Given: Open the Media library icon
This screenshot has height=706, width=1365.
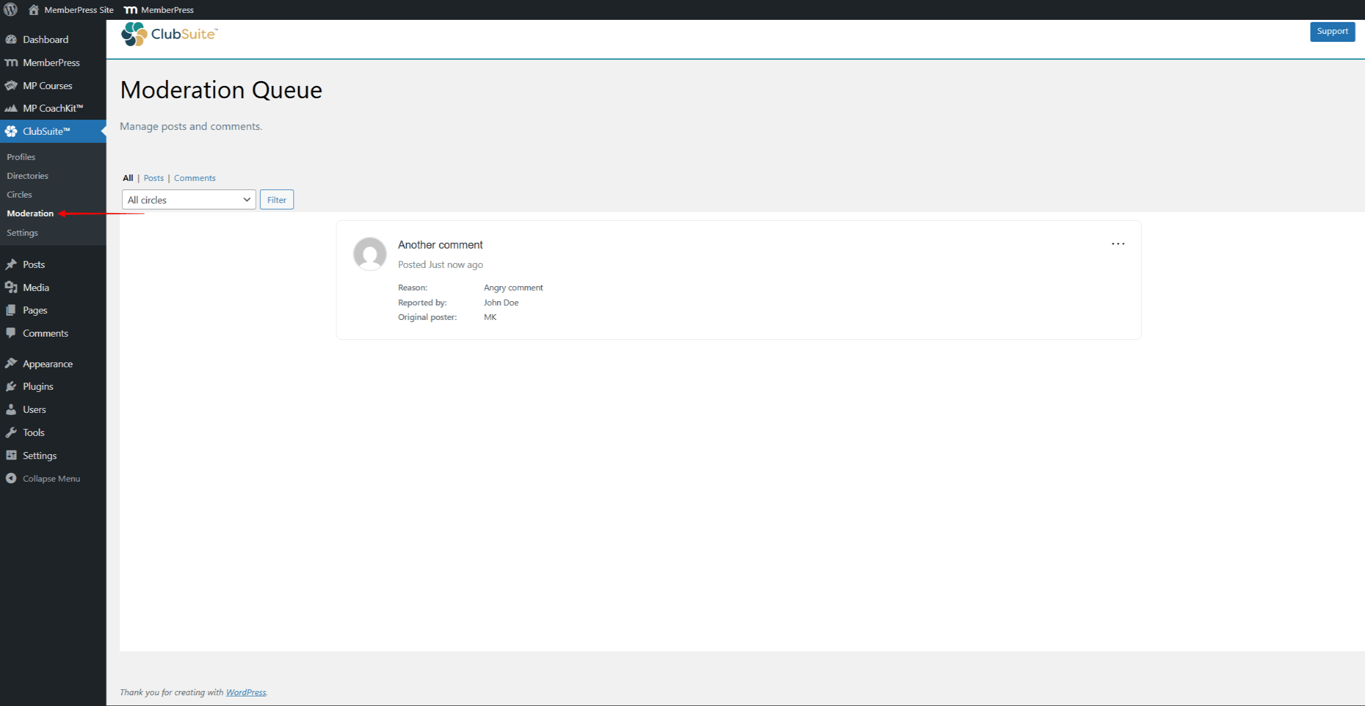Looking at the screenshot, I should 11,287.
